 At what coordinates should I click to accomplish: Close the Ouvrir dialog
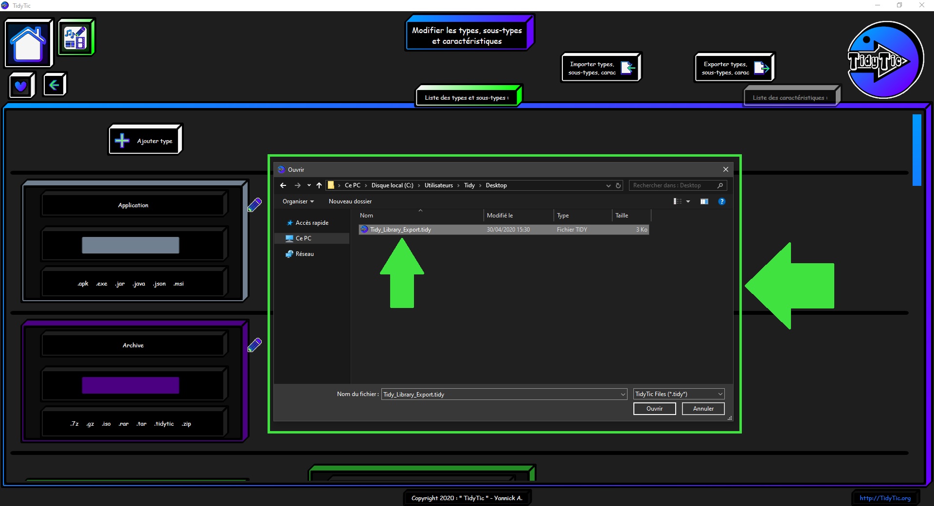click(725, 169)
